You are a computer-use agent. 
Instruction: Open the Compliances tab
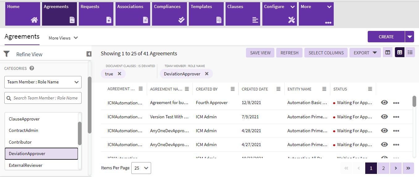tap(169, 14)
